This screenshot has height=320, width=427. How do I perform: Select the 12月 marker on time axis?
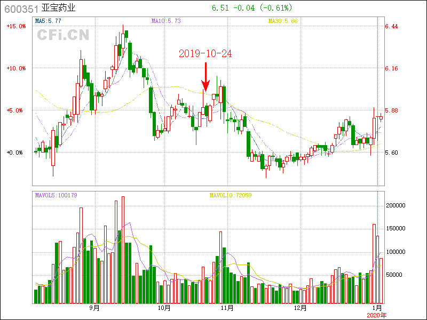point(301,308)
